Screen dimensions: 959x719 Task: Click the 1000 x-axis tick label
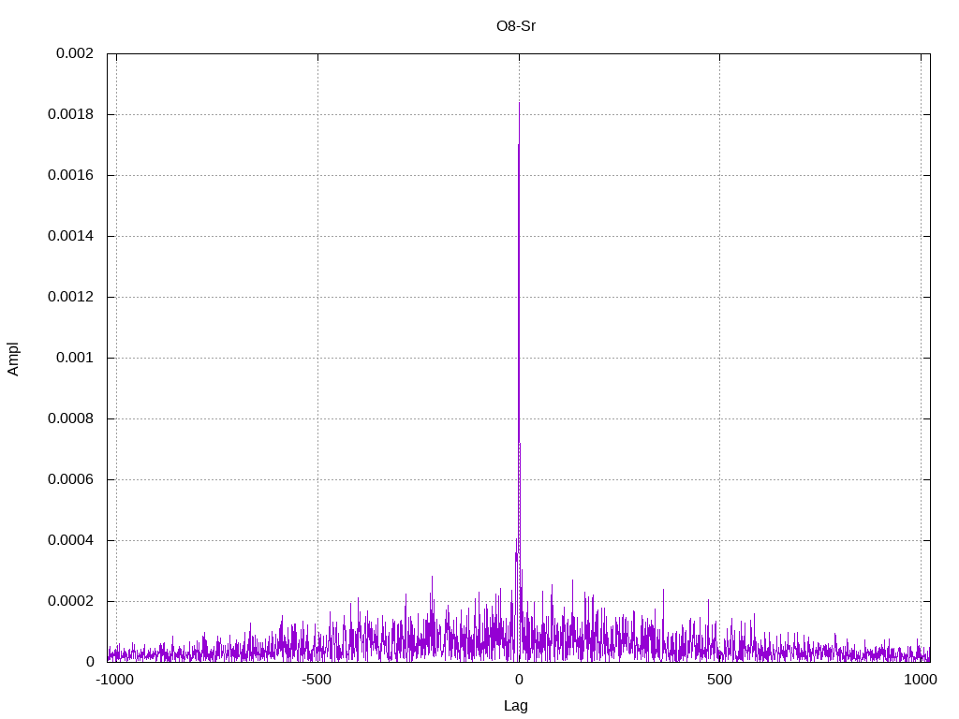[921, 680]
